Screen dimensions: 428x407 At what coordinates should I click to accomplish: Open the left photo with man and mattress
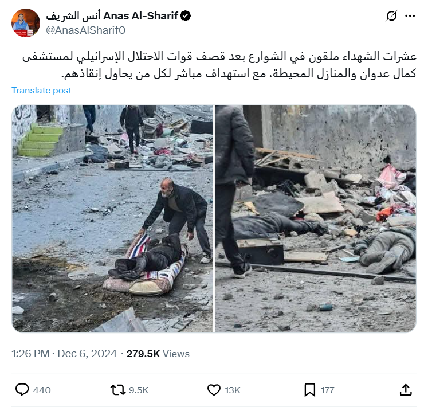tap(112, 219)
